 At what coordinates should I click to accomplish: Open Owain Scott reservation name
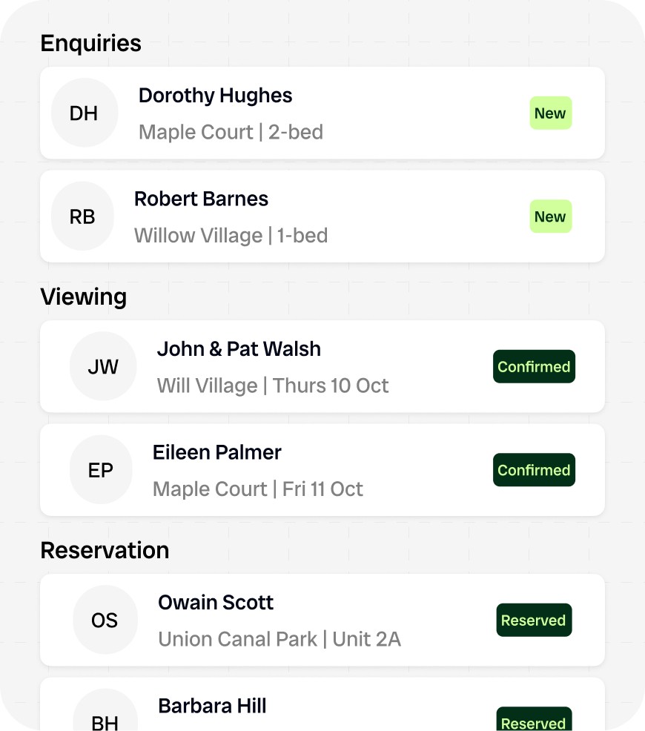[x=216, y=602]
